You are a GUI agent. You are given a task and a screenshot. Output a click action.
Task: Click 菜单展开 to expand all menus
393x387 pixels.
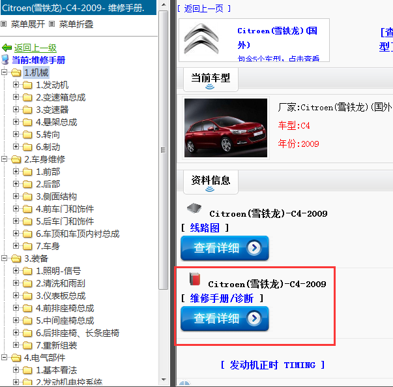point(28,24)
